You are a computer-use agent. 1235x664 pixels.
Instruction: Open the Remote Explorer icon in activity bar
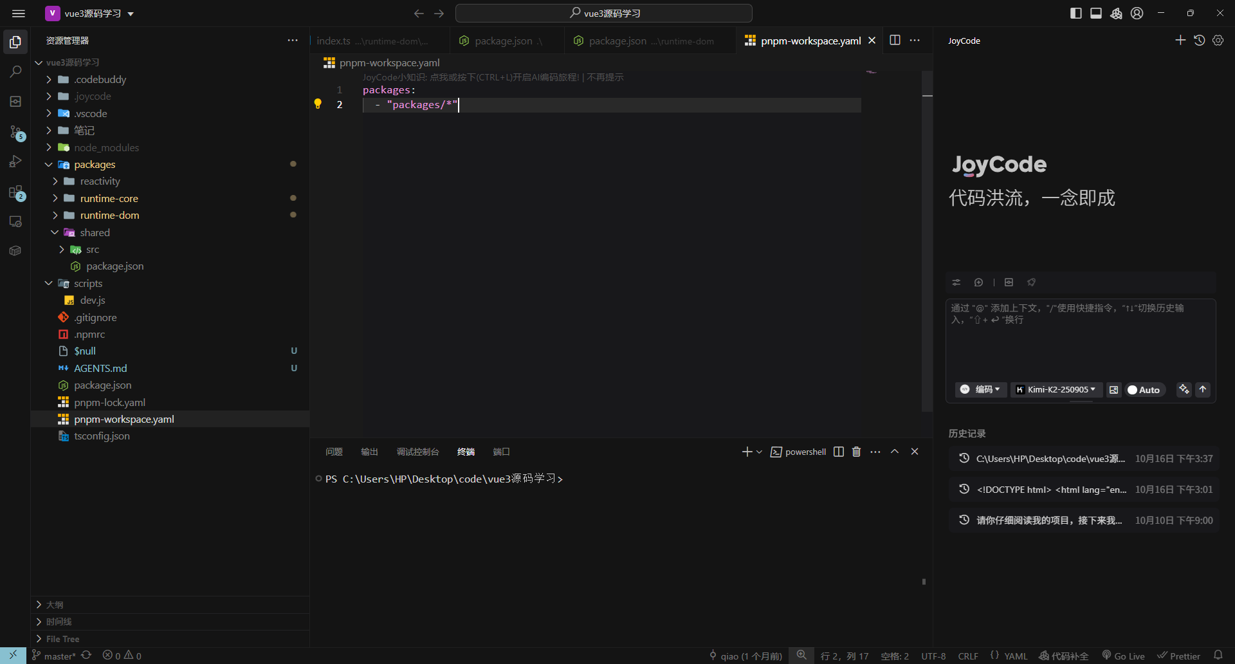coord(15,221)
